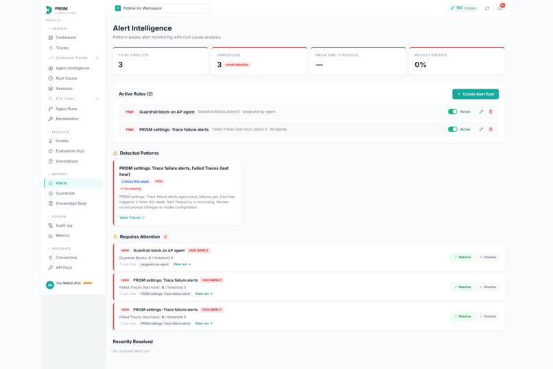
Task: Open Guardrails page
Action: 73,193
